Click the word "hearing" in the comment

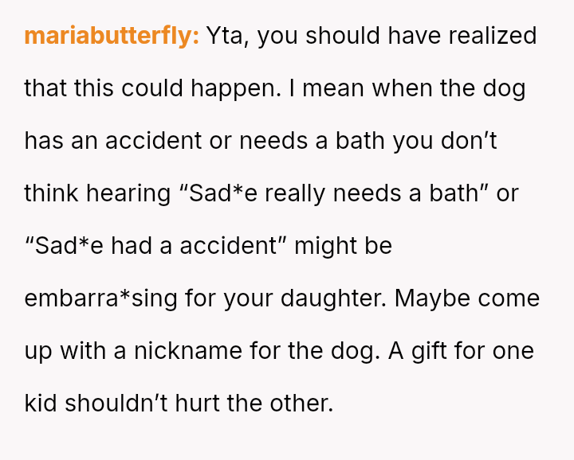(x=128, y=195)
